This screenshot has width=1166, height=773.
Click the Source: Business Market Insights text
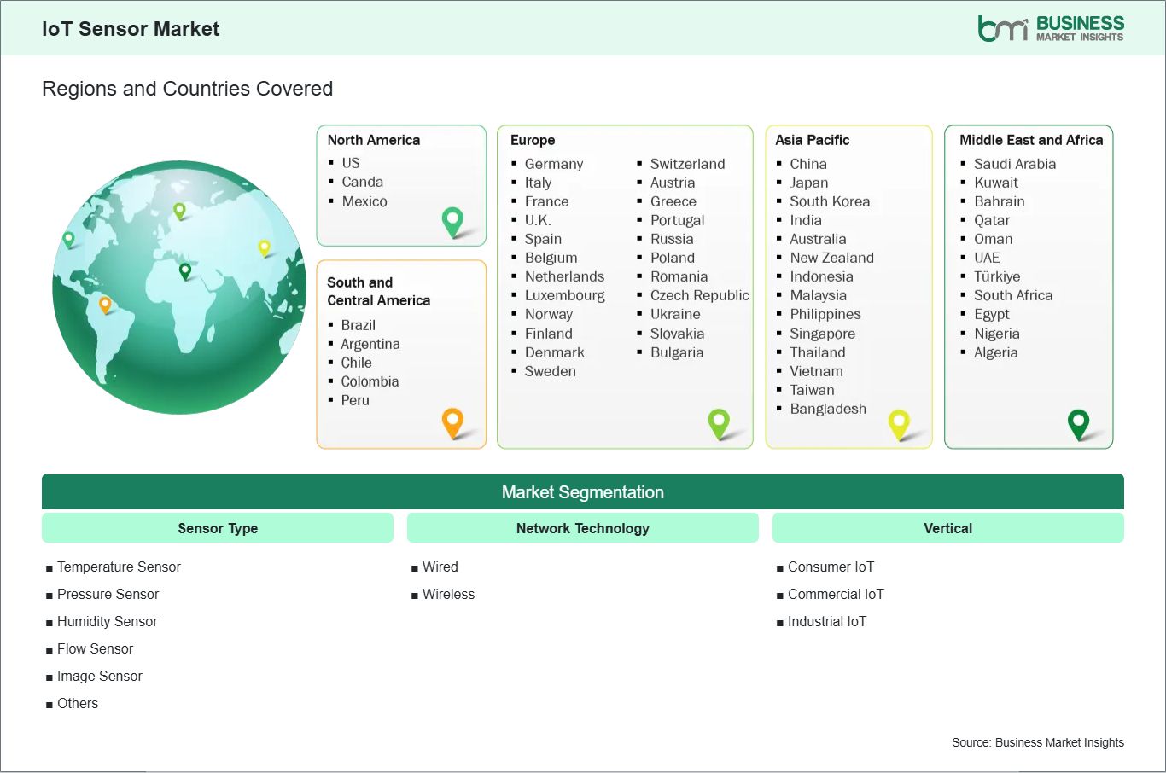coord(1038,742)
